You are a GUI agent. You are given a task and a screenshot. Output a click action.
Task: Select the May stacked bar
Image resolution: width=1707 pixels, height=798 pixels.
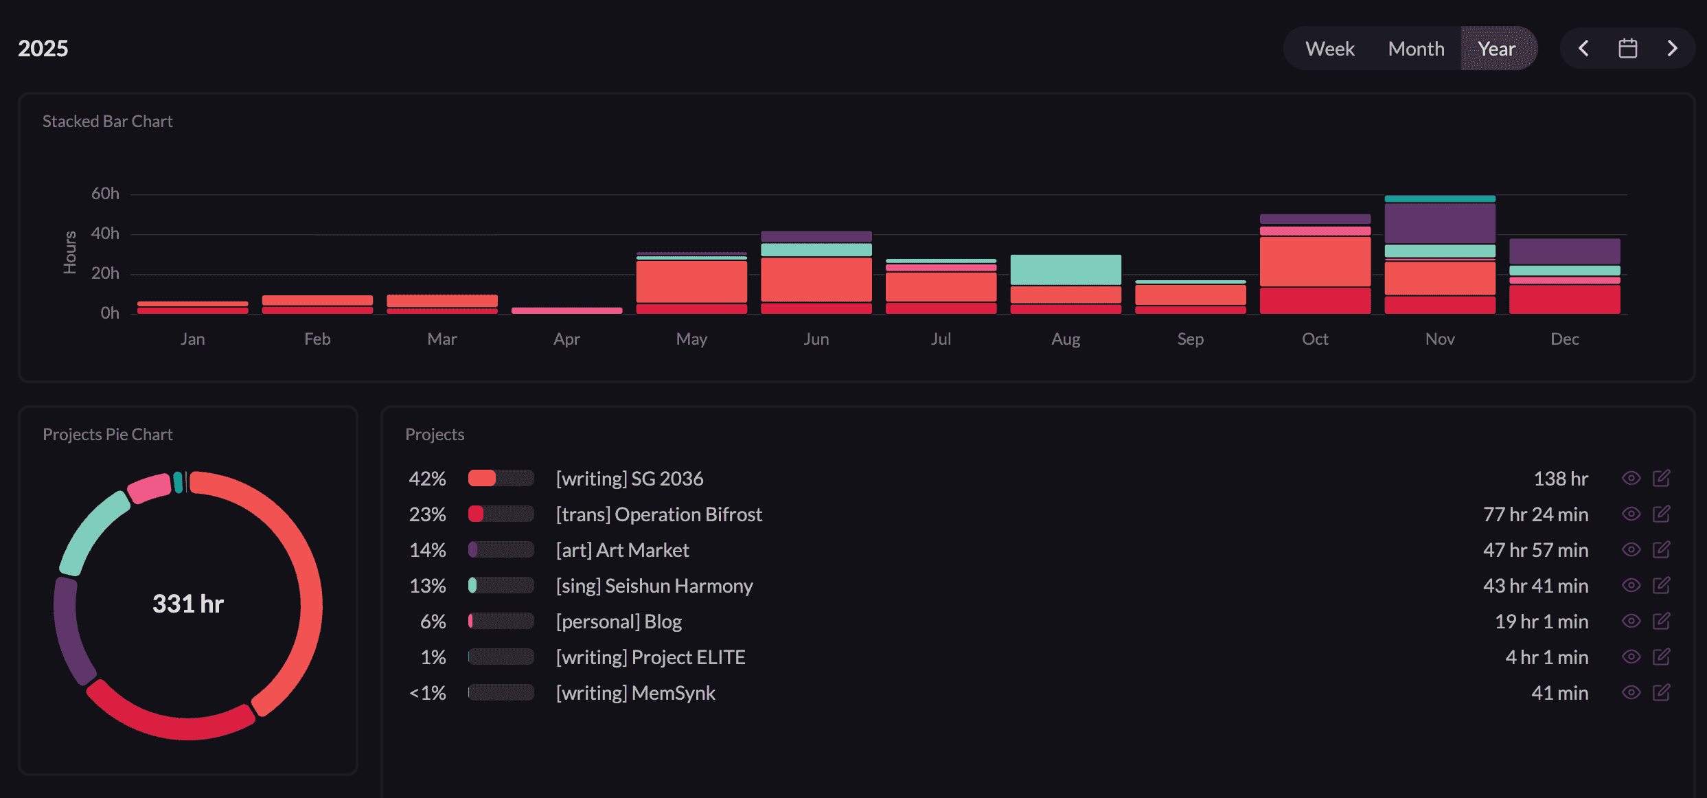(x=691, y=283)
